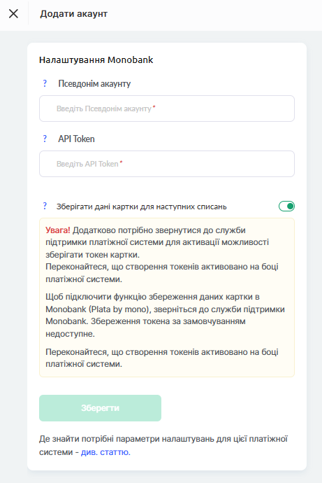Close the Додати акаунт panel

(x=13, y=13)
